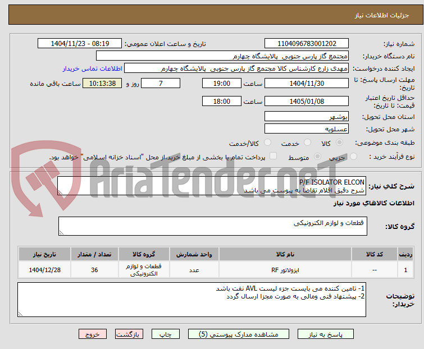Click the delivery province field بوشهر
The image size is (424, 349).
307,116
